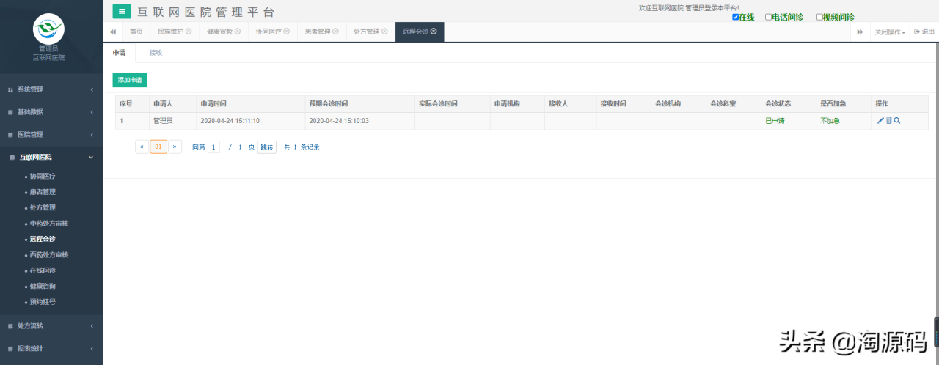Collapse the 互联网医院 sidebar menu
Screen dimensions: 939x365
51,157
